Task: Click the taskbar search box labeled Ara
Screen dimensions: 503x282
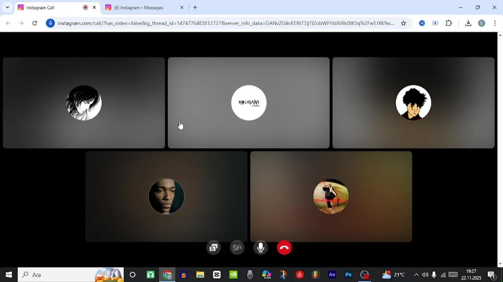Action: pyautogui.click(x=71, y=275)
